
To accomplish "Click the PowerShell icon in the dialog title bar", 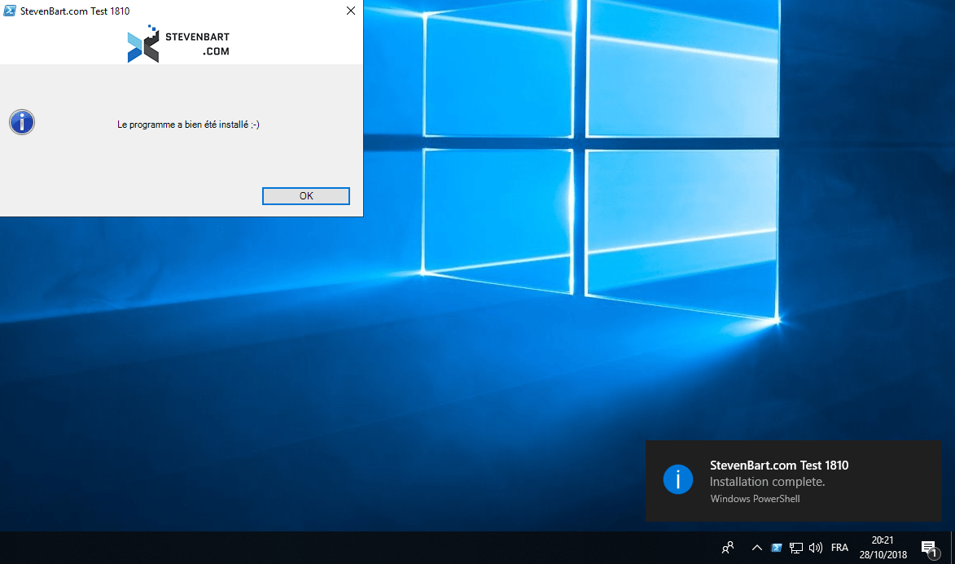I will (x=10, y=11).
